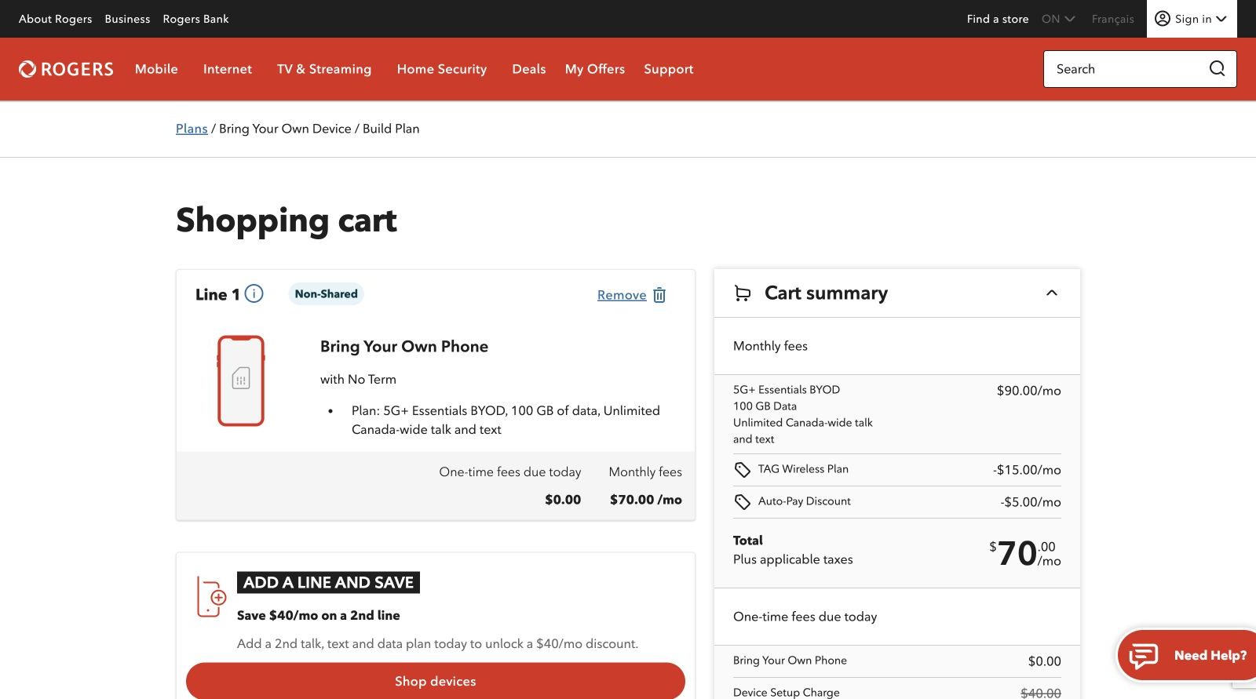Click the Auto-Pay Discount tag icon

[x=742, y=502]
